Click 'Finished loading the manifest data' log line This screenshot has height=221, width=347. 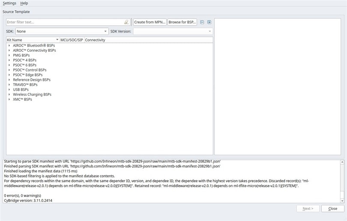(41, 171)
